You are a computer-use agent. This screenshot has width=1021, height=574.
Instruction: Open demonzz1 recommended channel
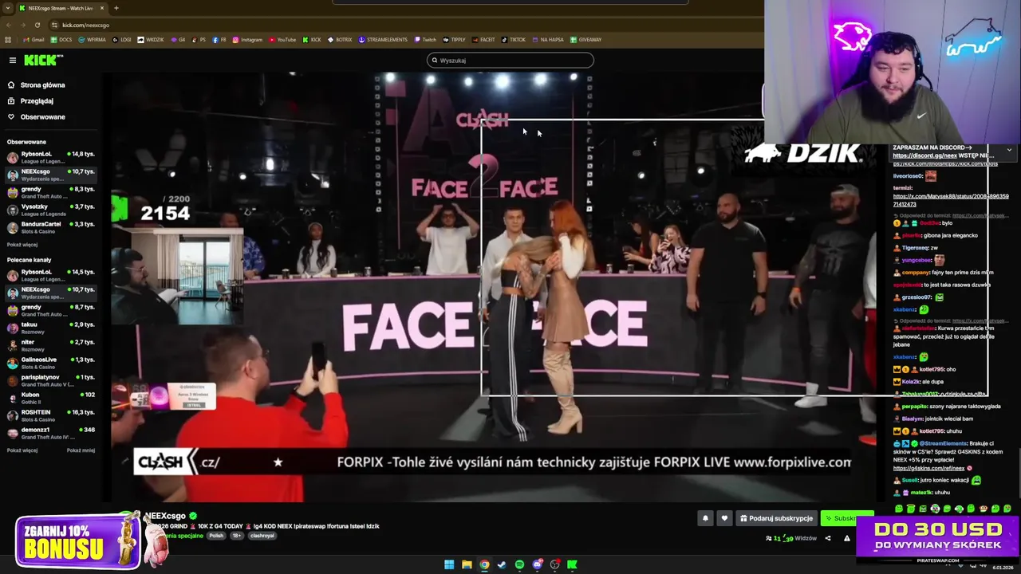pyautogui.click(x=49, y=432)
